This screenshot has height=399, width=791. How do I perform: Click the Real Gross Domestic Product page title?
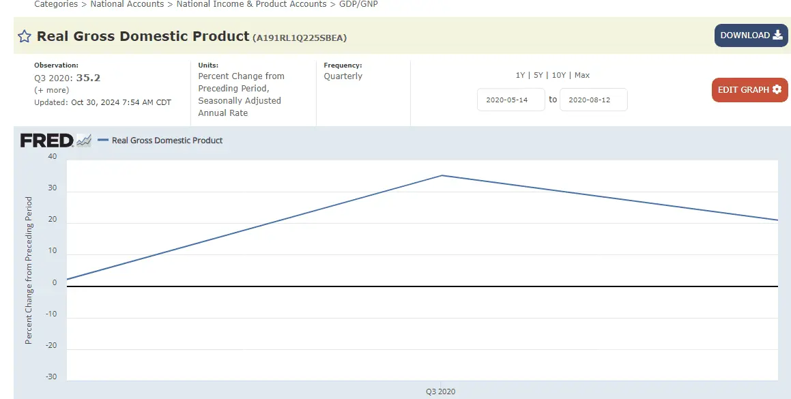pos(143,37)
